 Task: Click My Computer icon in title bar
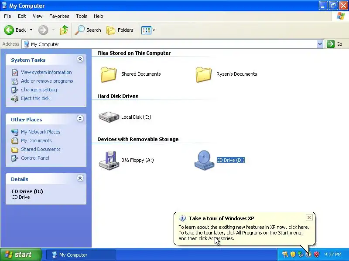(4, 5)
